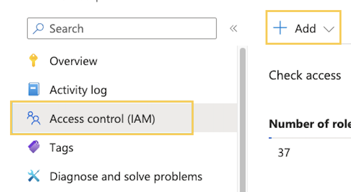Expand the Add dropdown chevron
This screenshot has width=351, height=192.
point(328,29)
